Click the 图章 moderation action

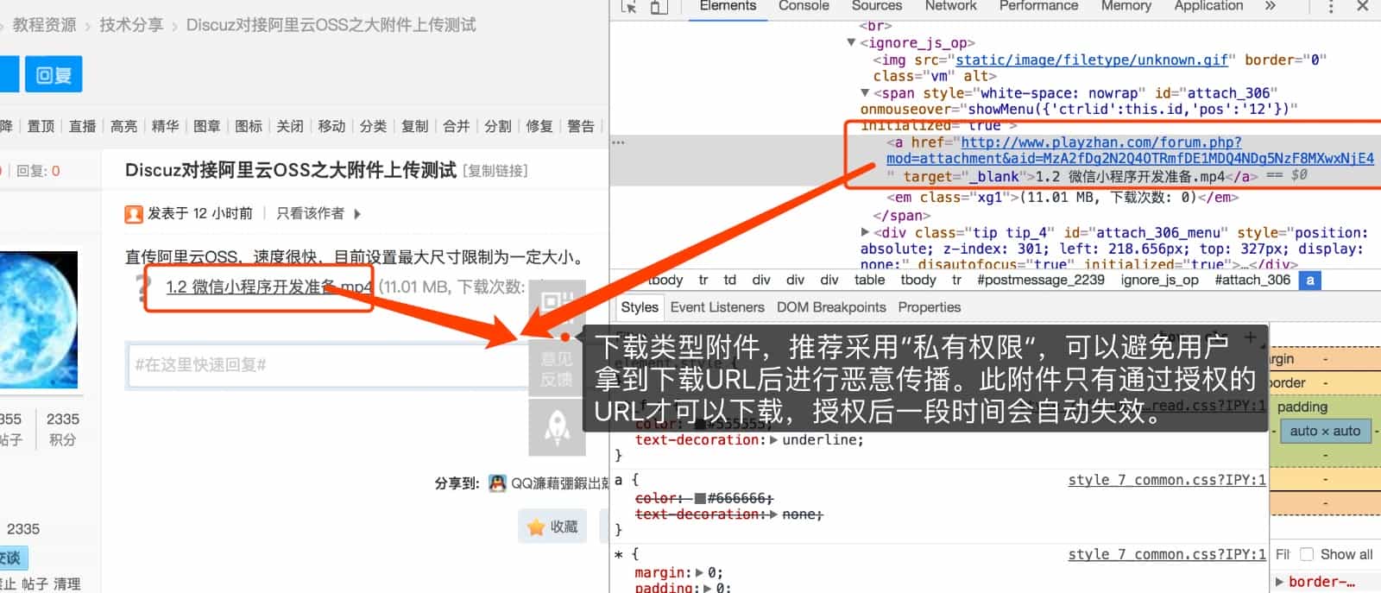(x=206, y=126)
